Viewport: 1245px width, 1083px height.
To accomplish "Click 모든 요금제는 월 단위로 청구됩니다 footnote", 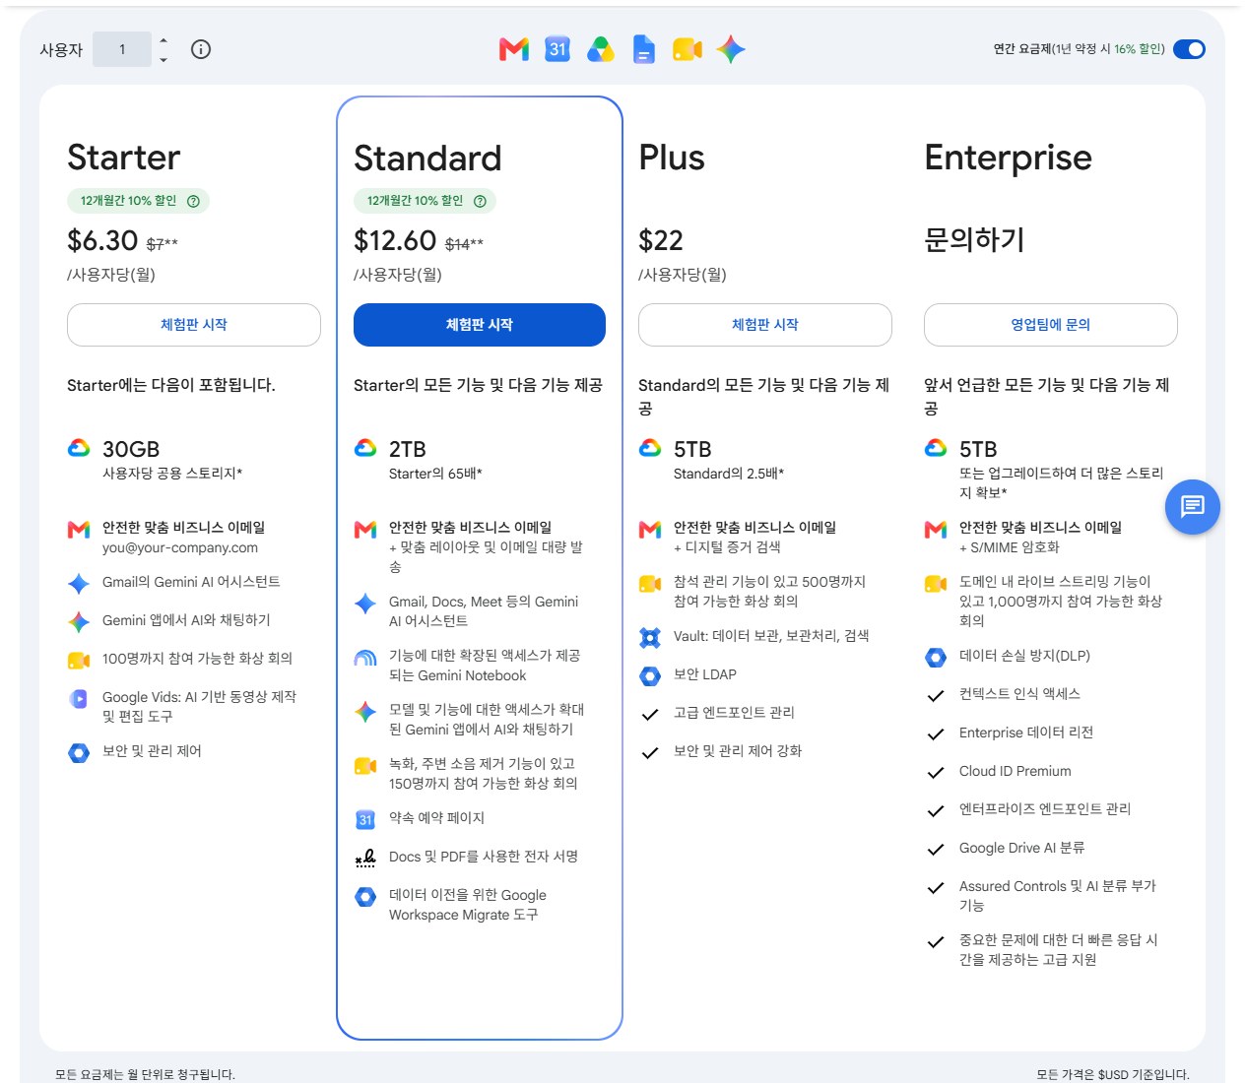I will point(145,1074).
